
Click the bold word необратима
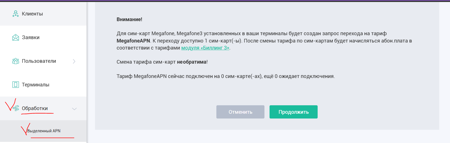[191, 62]
